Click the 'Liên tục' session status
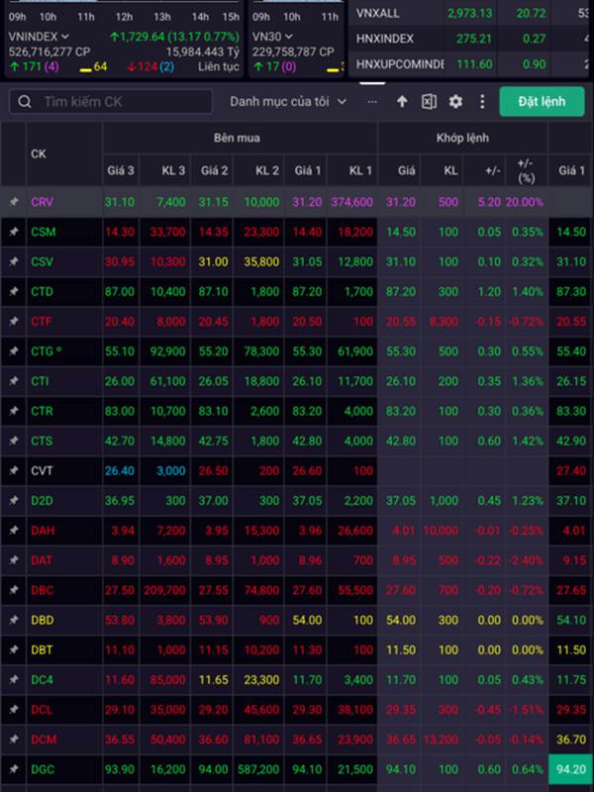 (x=219, y=66)
